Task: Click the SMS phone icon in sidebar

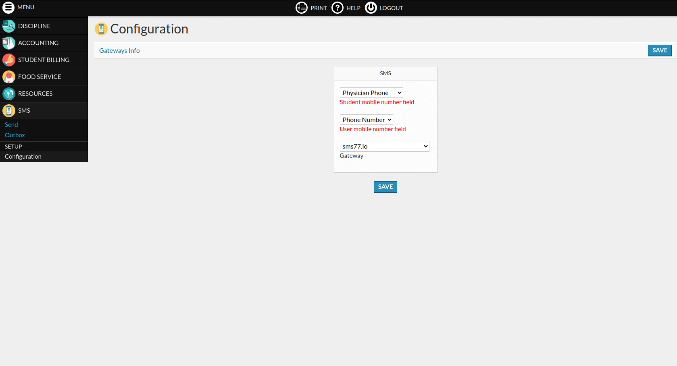Action: pyautogui.click(x=9, y=111)
